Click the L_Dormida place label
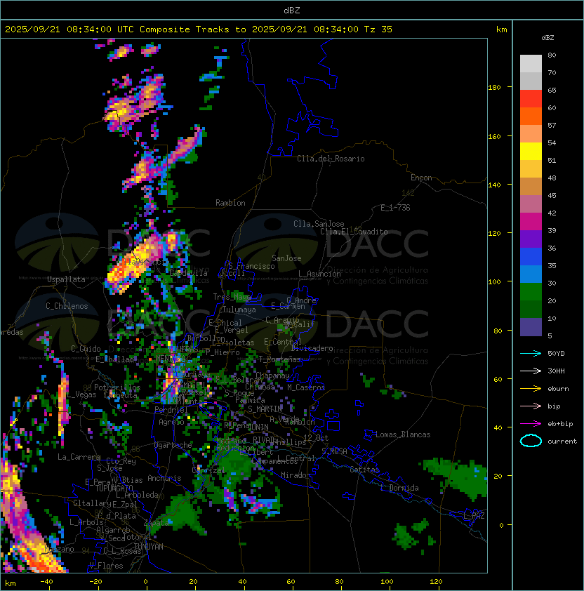This screenshot has width=584, height=591. [x=399, y=488]
